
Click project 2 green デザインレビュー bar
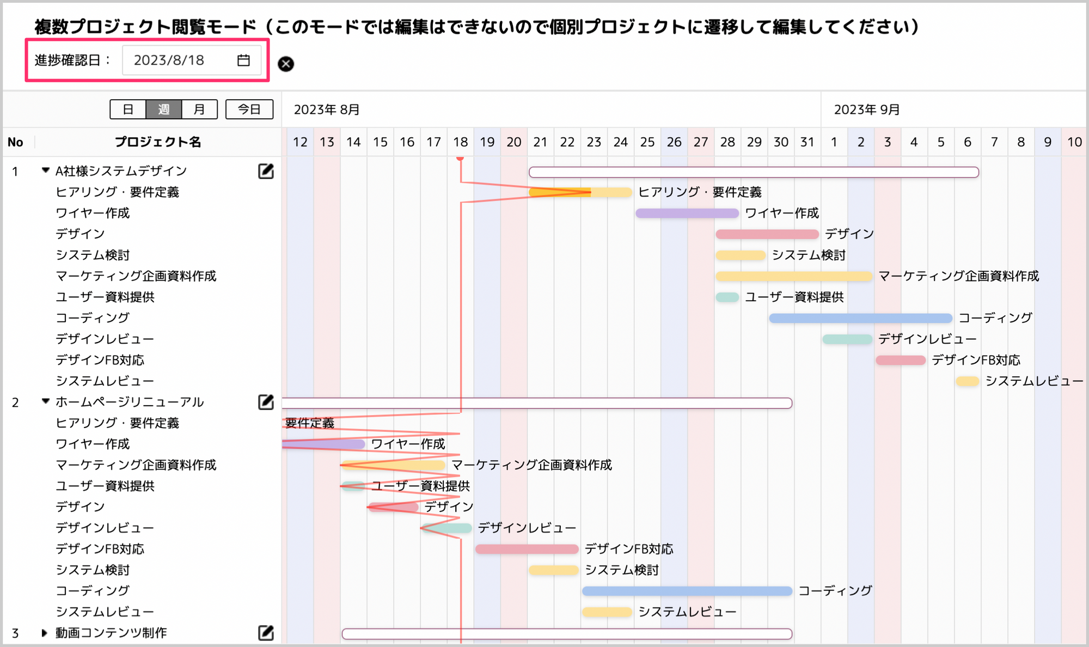point(446,528)
